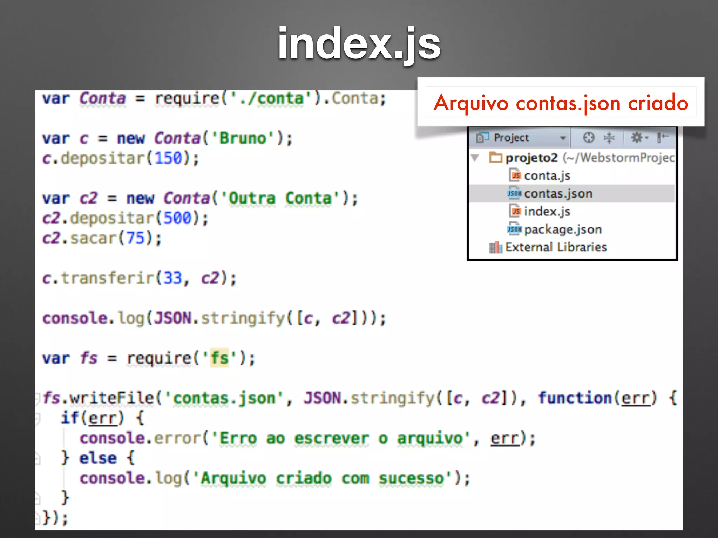Click the scroll from source target icon

(589, 137)
